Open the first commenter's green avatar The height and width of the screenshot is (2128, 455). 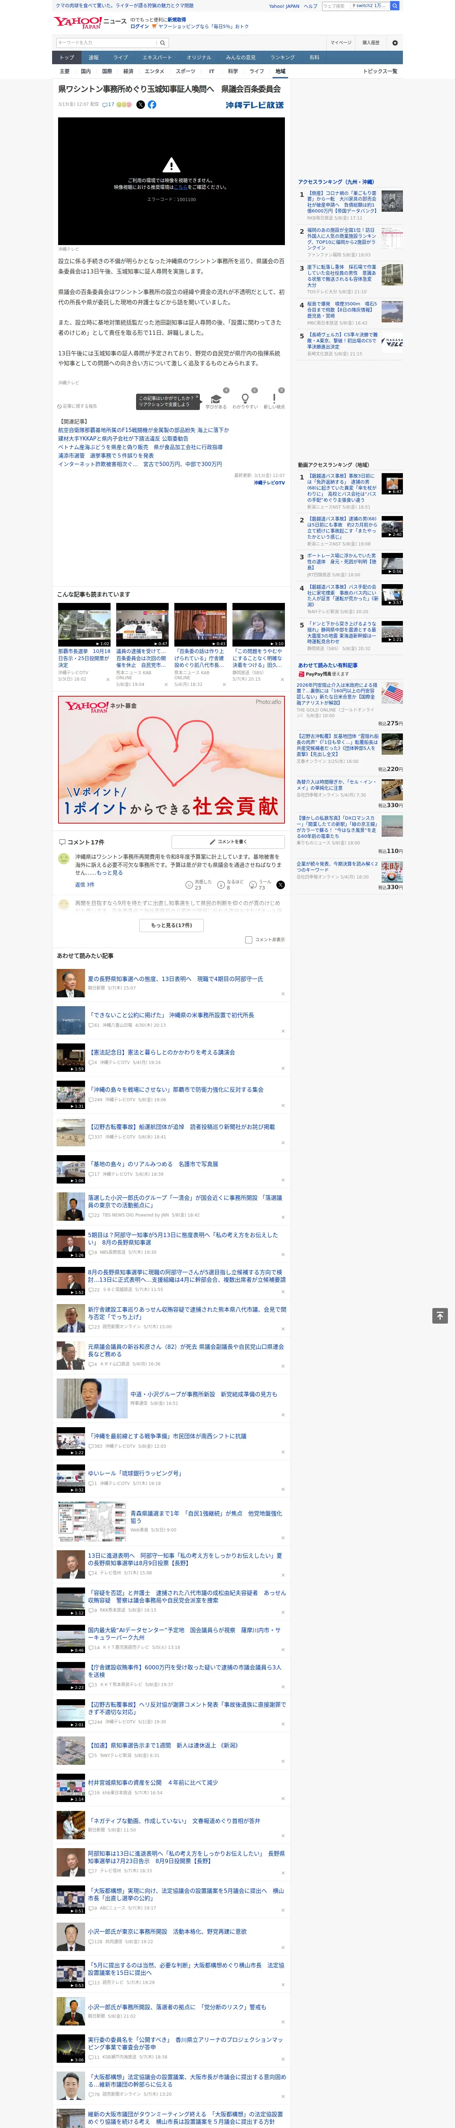(63, 859)
